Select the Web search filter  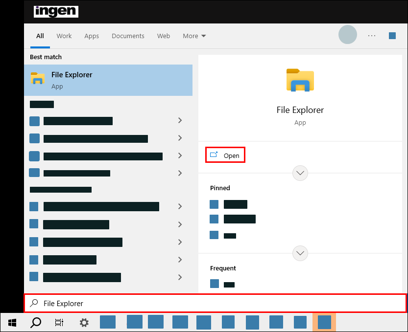tap(164, 36)
